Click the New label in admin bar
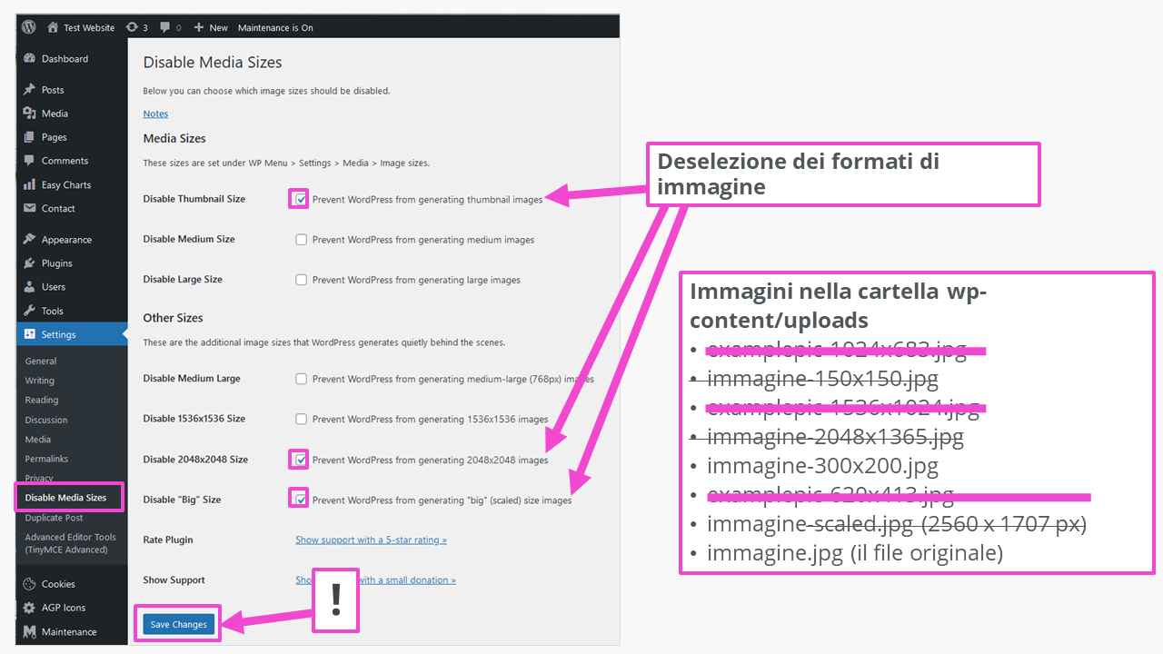The height and width of the screenshot is (654, 1163). click(218, 28)
